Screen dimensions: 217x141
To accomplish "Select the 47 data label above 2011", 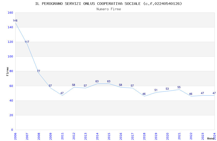I will 62,93.
